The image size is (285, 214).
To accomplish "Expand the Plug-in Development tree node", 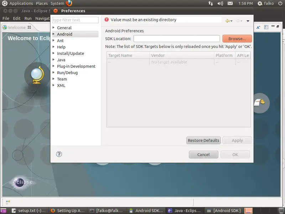I will click(53, 66).
